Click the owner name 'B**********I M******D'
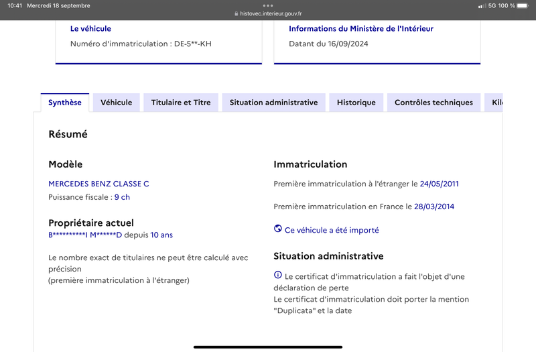This screenshot has width=536, height=352. pos(85,235)
